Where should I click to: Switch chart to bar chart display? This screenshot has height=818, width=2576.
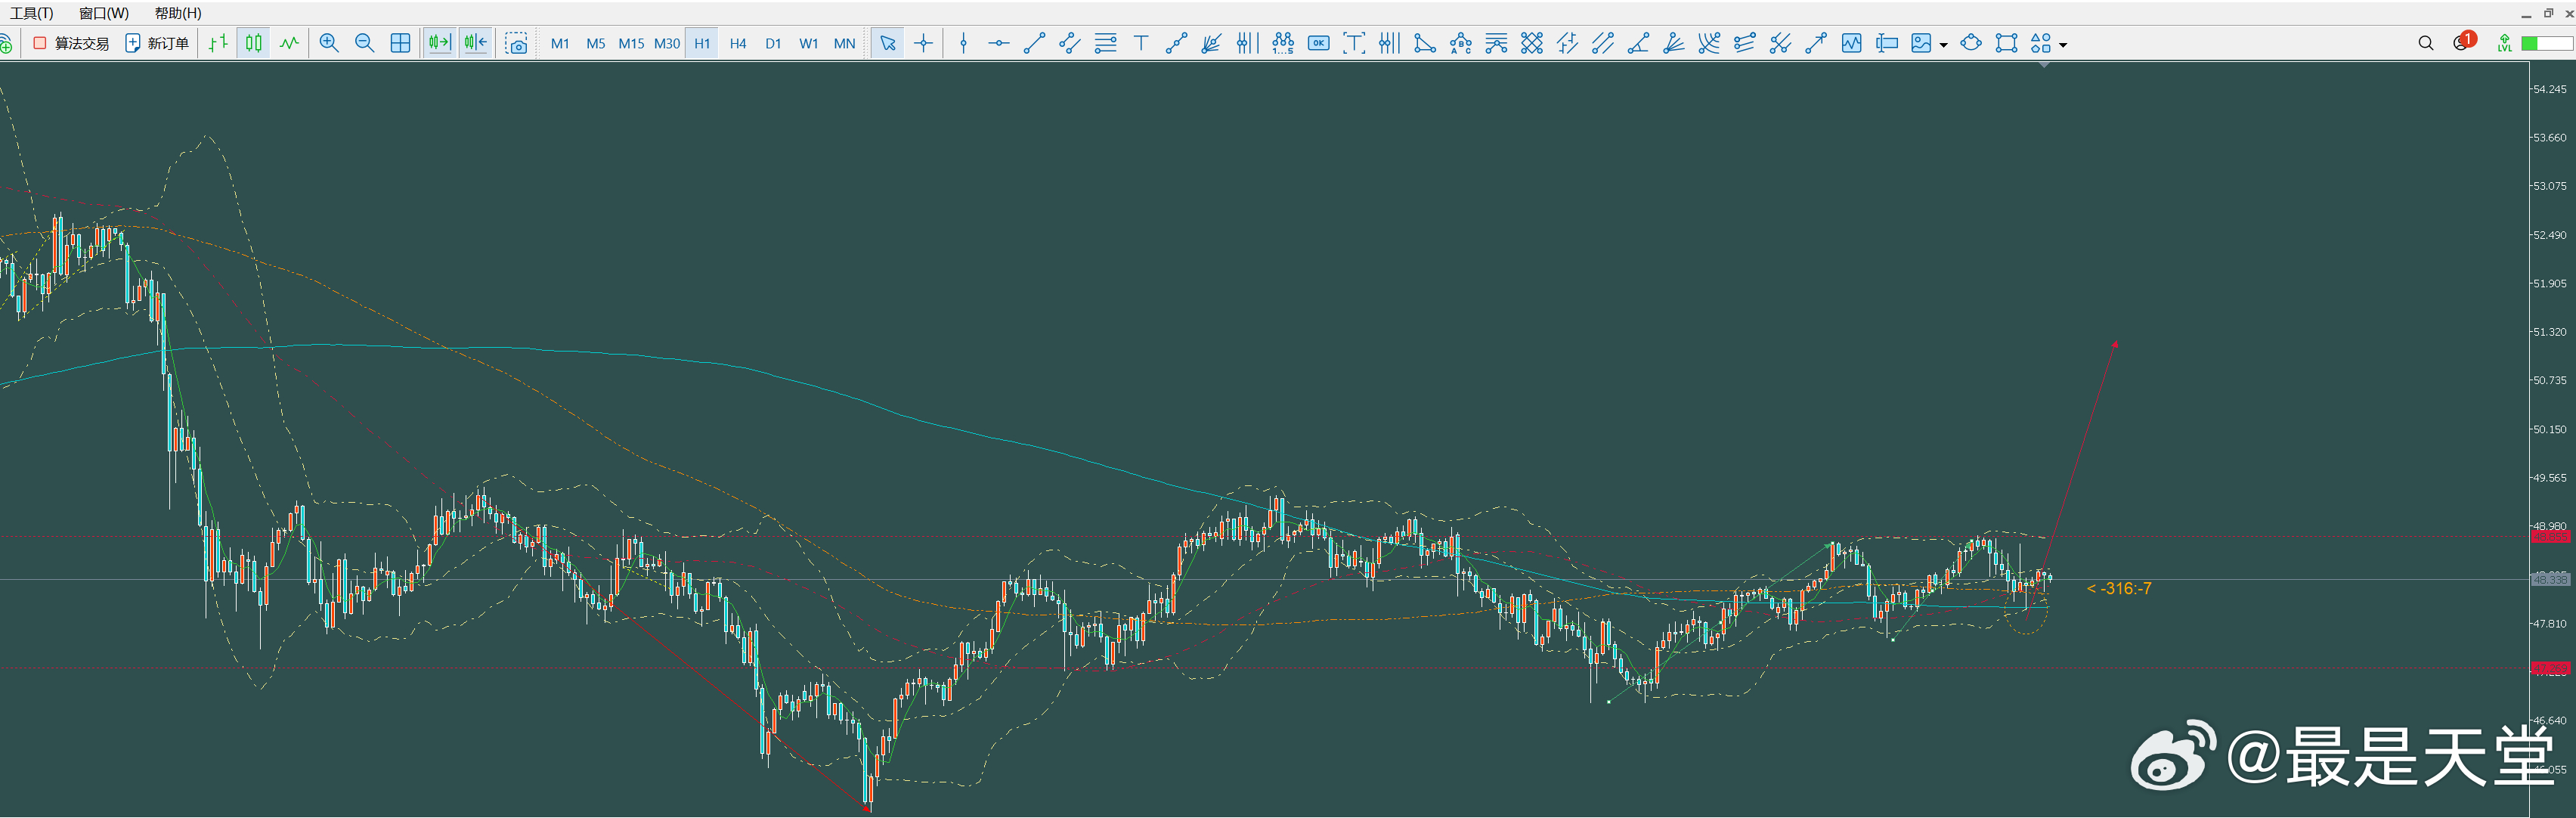tap(218, 43)
